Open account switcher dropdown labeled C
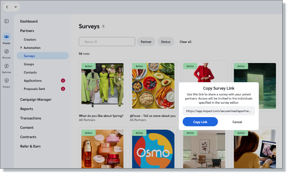The image size is (287, 173). click(x=11, y=7)
